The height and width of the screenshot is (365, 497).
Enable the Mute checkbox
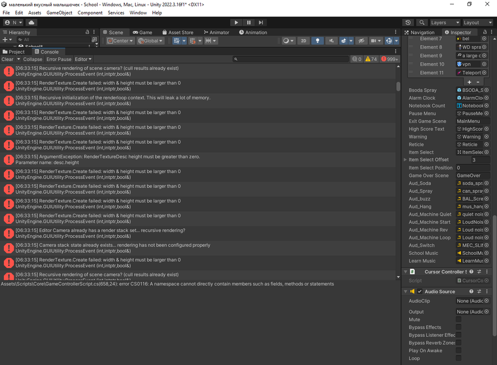point(458,319)
